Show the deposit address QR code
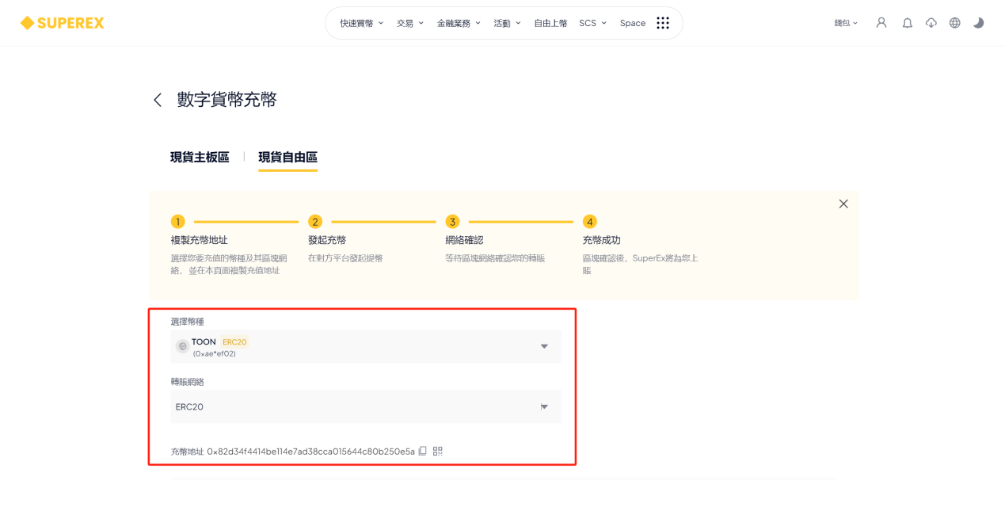The image size is (1005, 507). (x=438, y=451)
